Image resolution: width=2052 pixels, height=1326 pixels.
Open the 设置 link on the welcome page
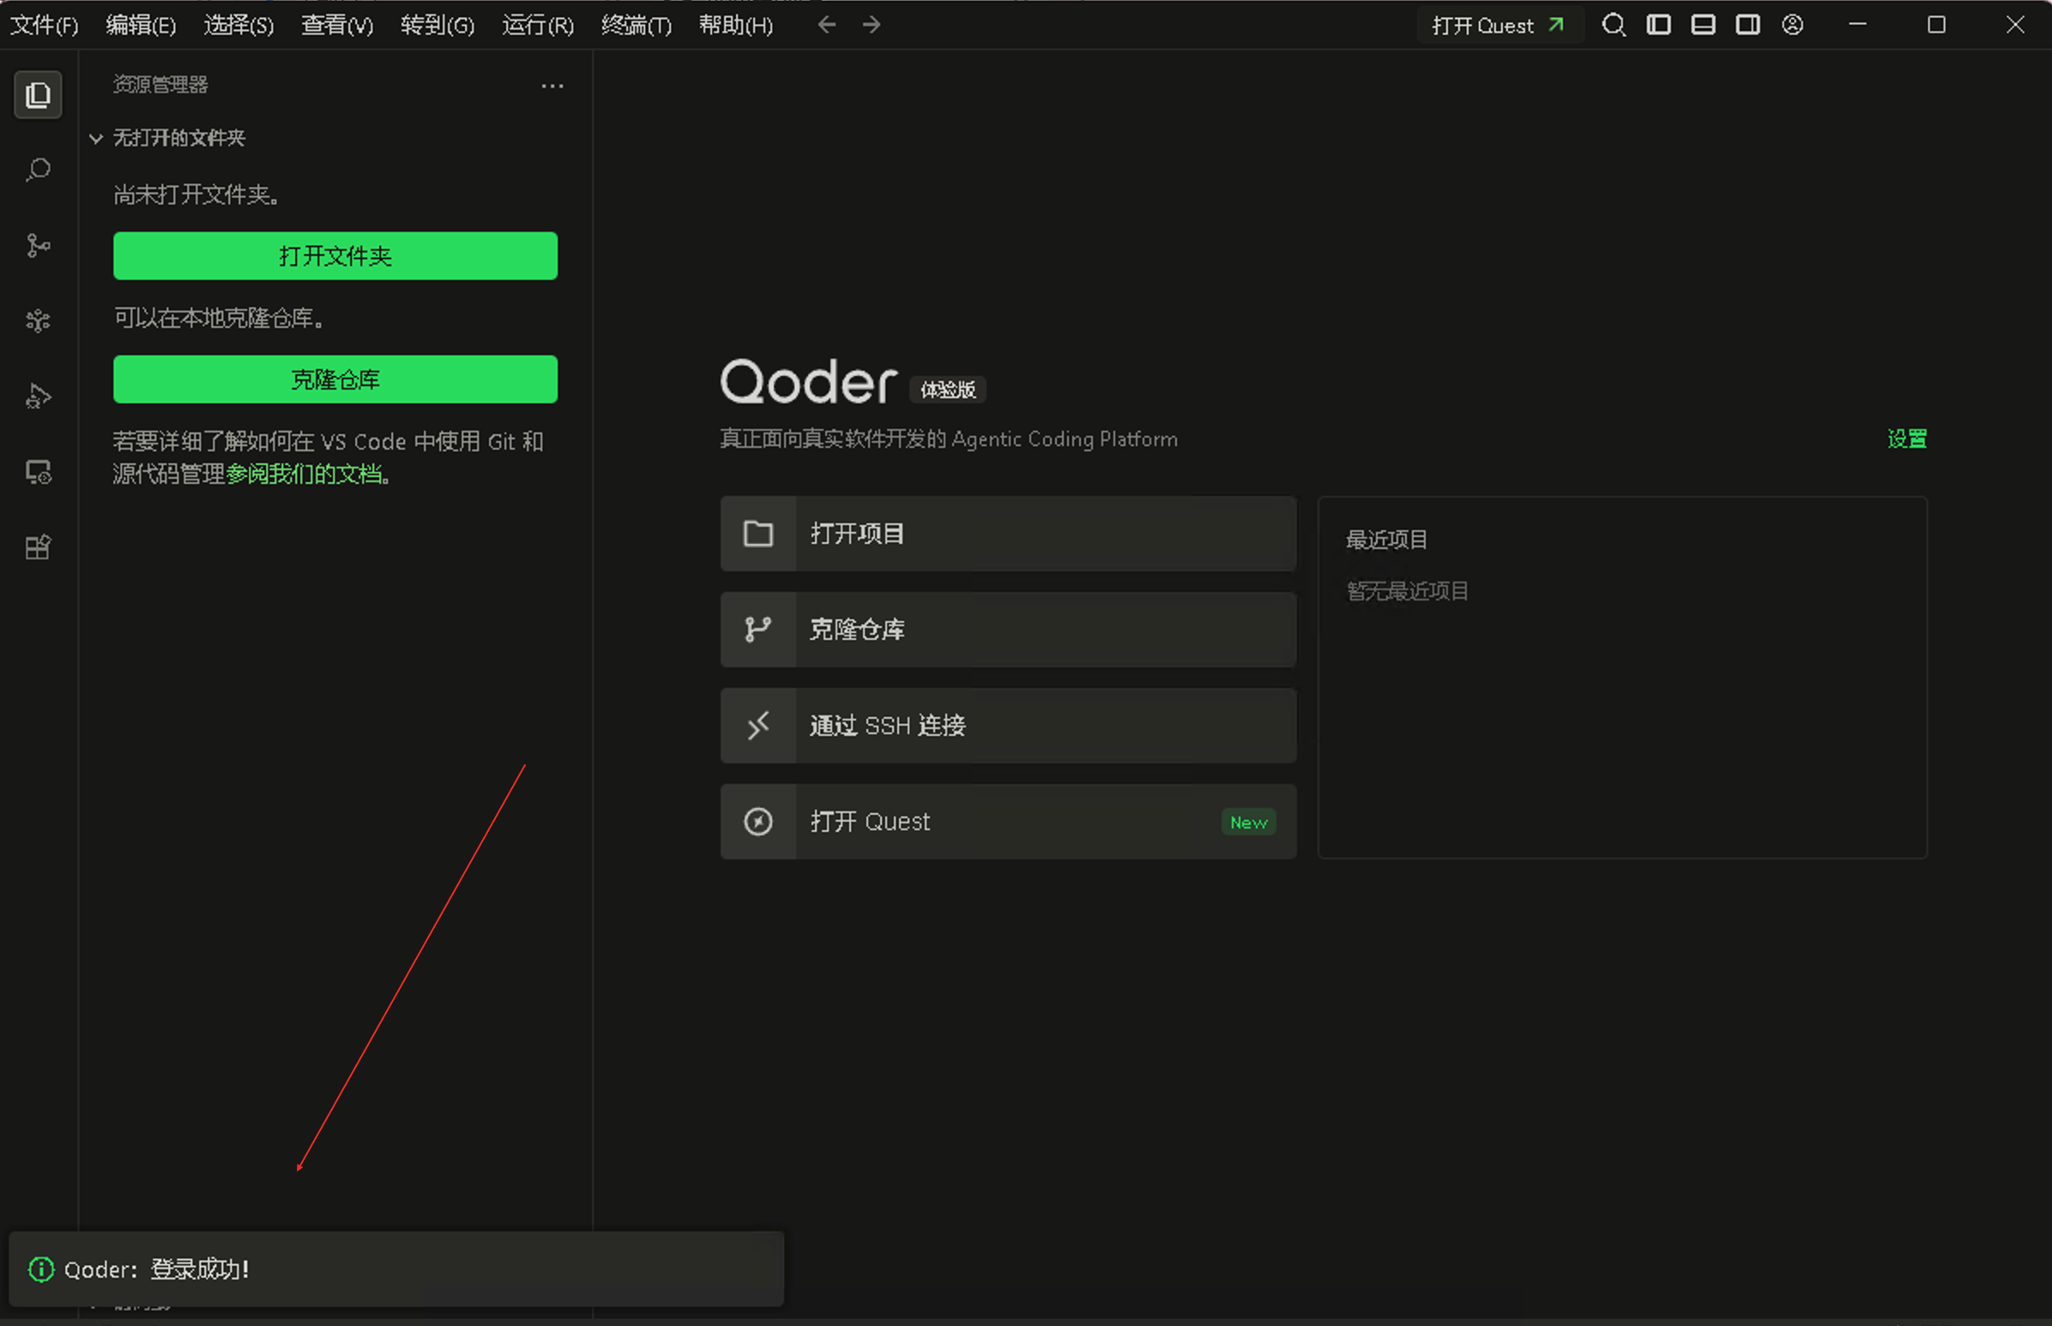[1906, 439]
